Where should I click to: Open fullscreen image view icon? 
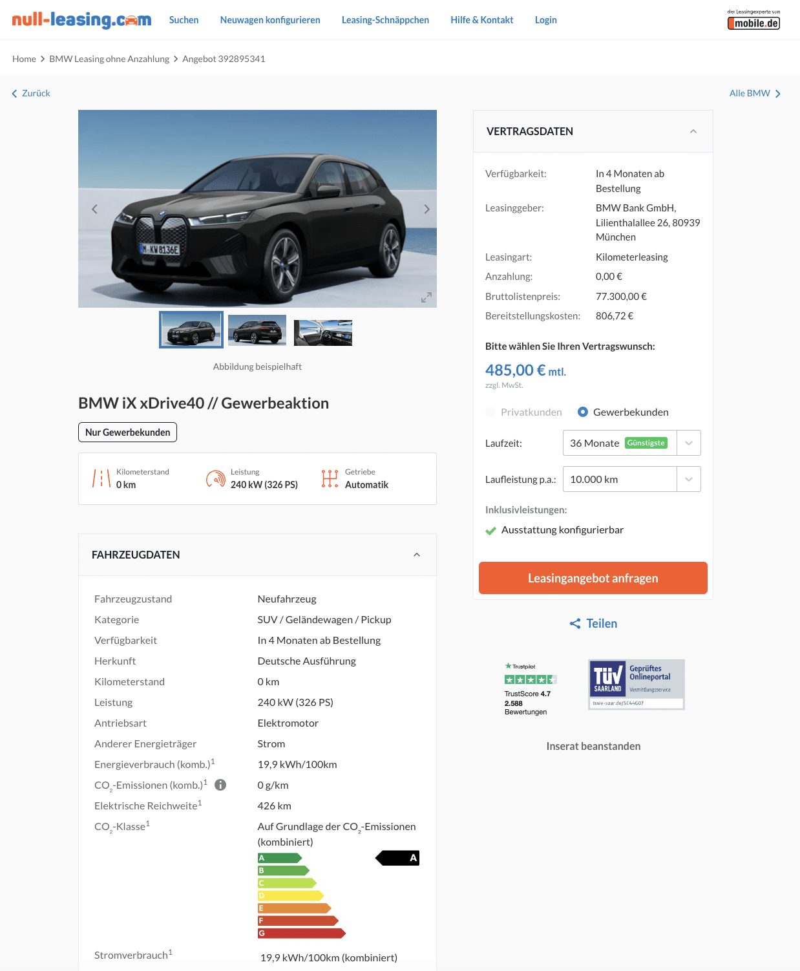(x=426, y=297)
